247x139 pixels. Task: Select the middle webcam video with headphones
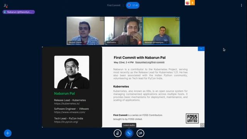pos(123,31)
